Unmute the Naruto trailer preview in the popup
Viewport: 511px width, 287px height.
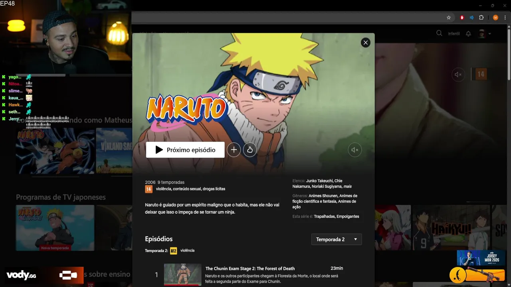[x=355, y=150]
